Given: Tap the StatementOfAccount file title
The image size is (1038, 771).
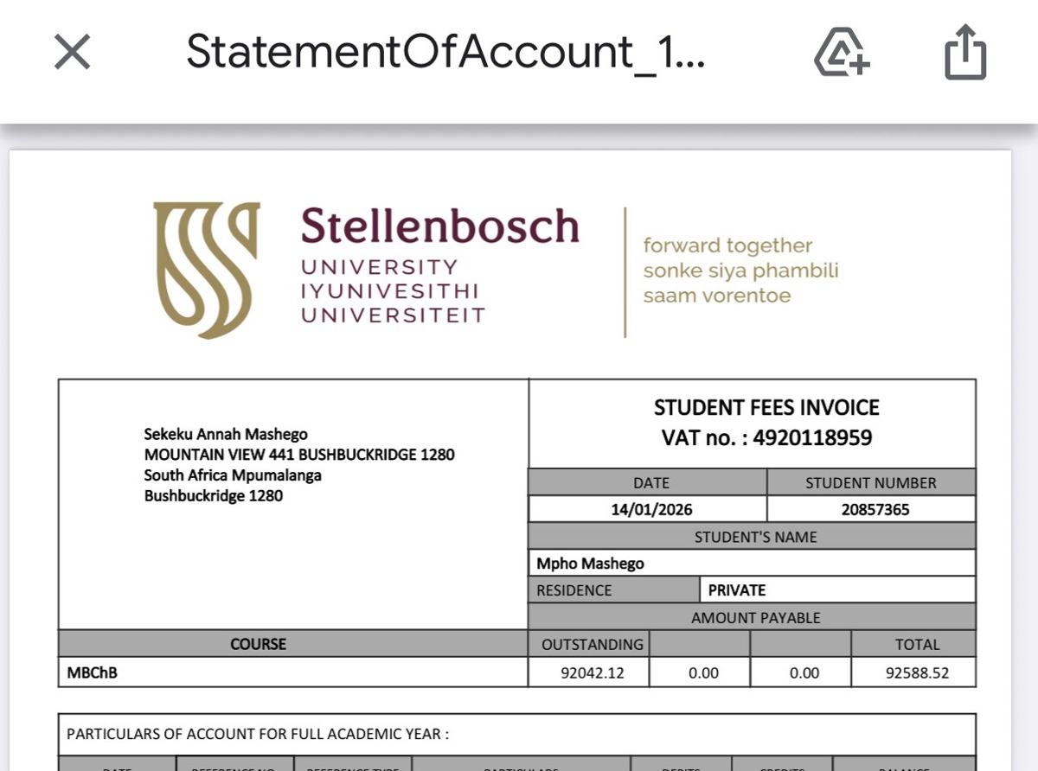Looking at the screenshot, I should pos(445,52).
